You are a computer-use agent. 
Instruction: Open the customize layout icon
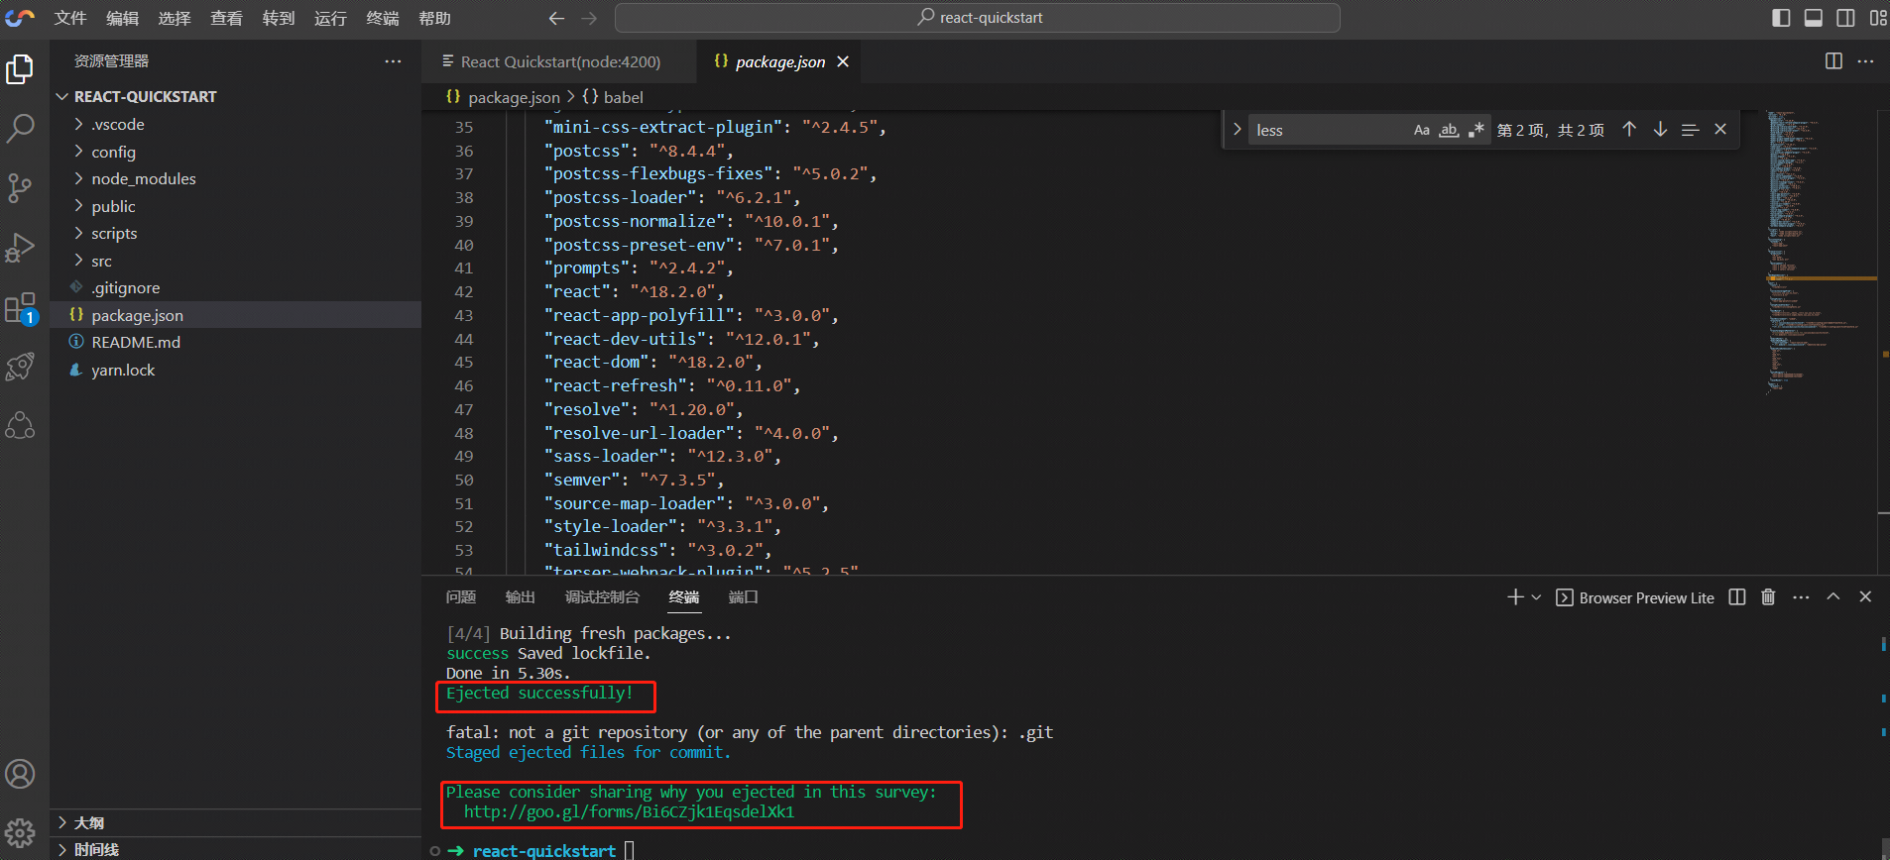pos(1878,18)
